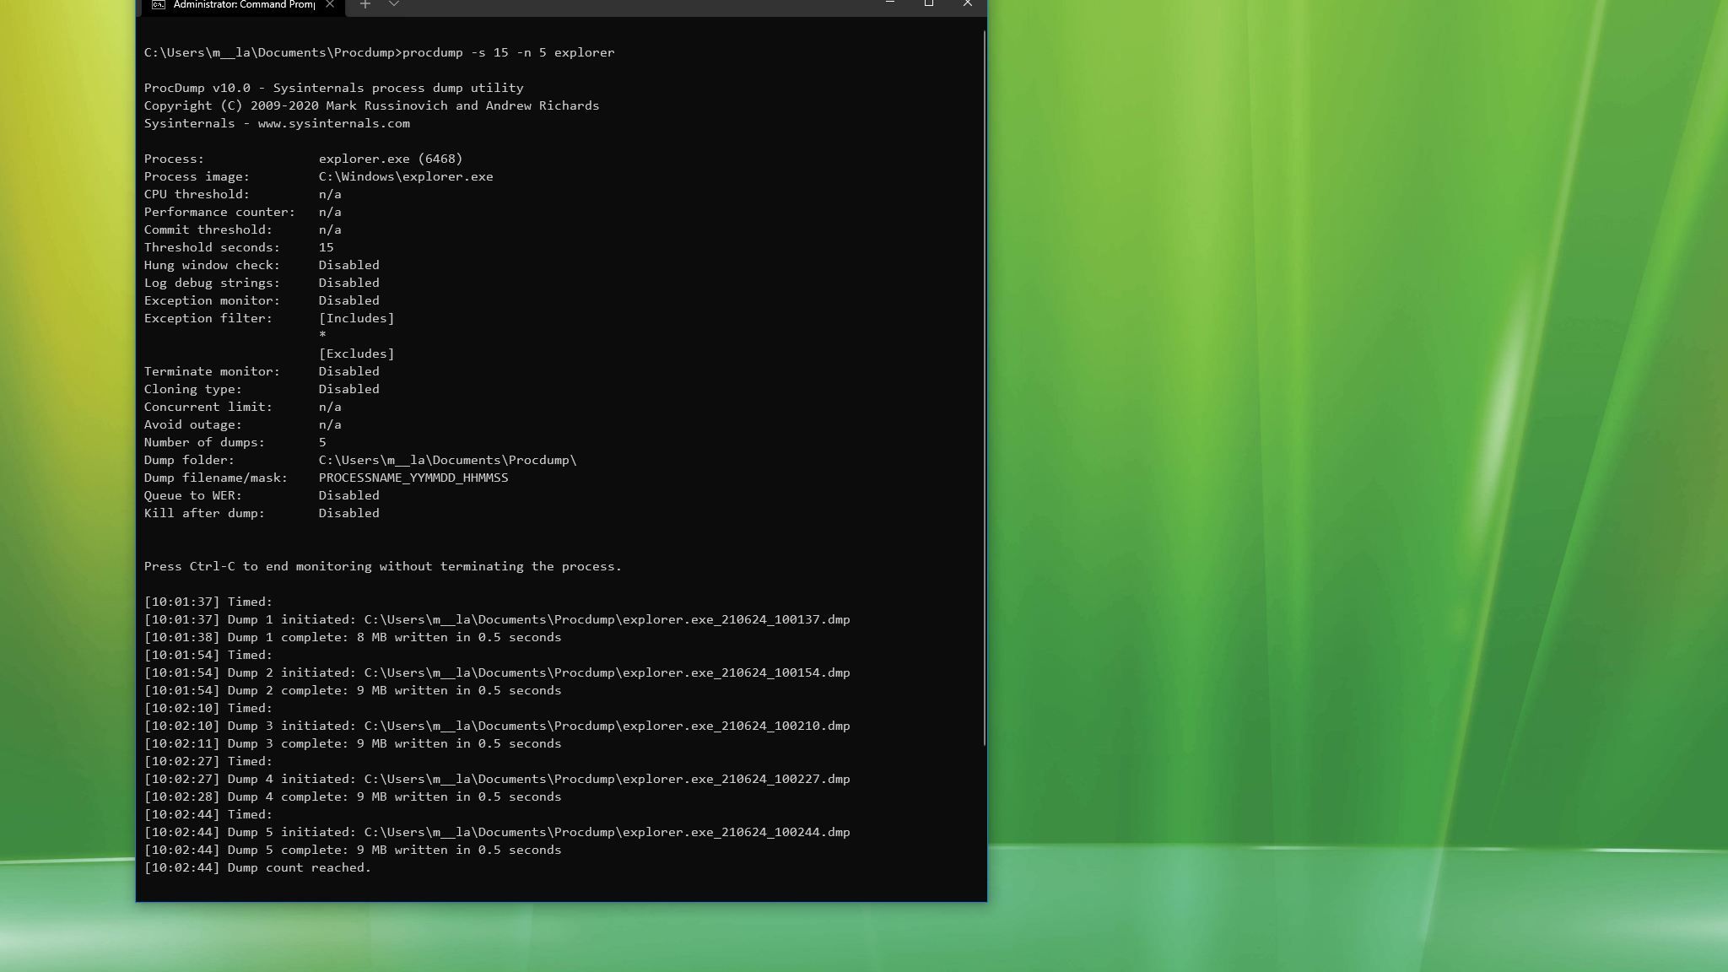
Task: Click the explorer.exe (6468) process value
Action: (390, 159)
